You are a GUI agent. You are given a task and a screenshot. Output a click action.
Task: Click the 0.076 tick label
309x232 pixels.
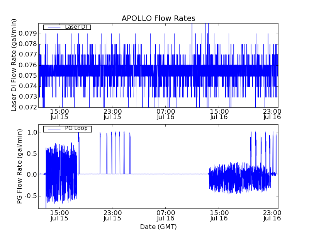click(28, 65)
